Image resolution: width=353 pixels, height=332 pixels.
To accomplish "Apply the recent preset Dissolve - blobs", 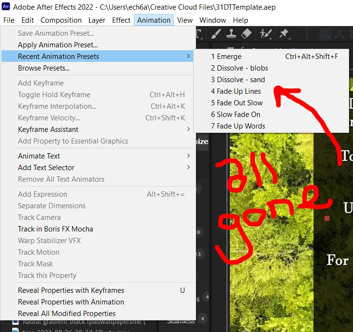I will coord(271,68).
